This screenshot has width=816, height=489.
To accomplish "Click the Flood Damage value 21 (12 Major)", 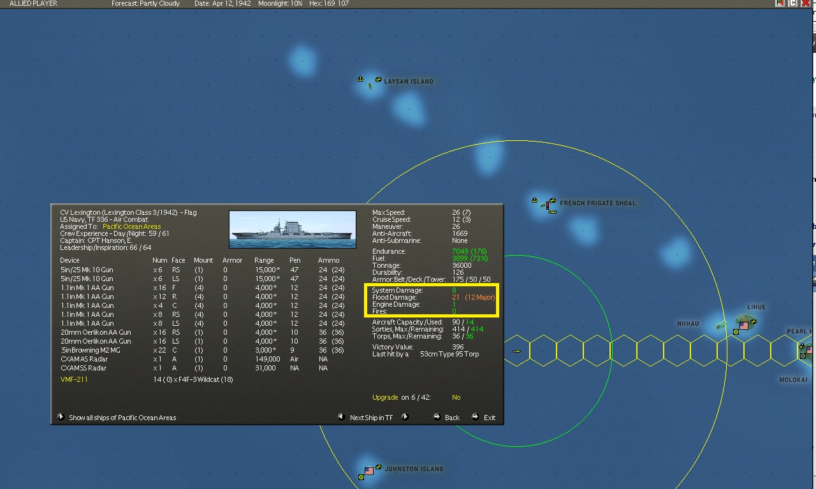I will (474, 297).
